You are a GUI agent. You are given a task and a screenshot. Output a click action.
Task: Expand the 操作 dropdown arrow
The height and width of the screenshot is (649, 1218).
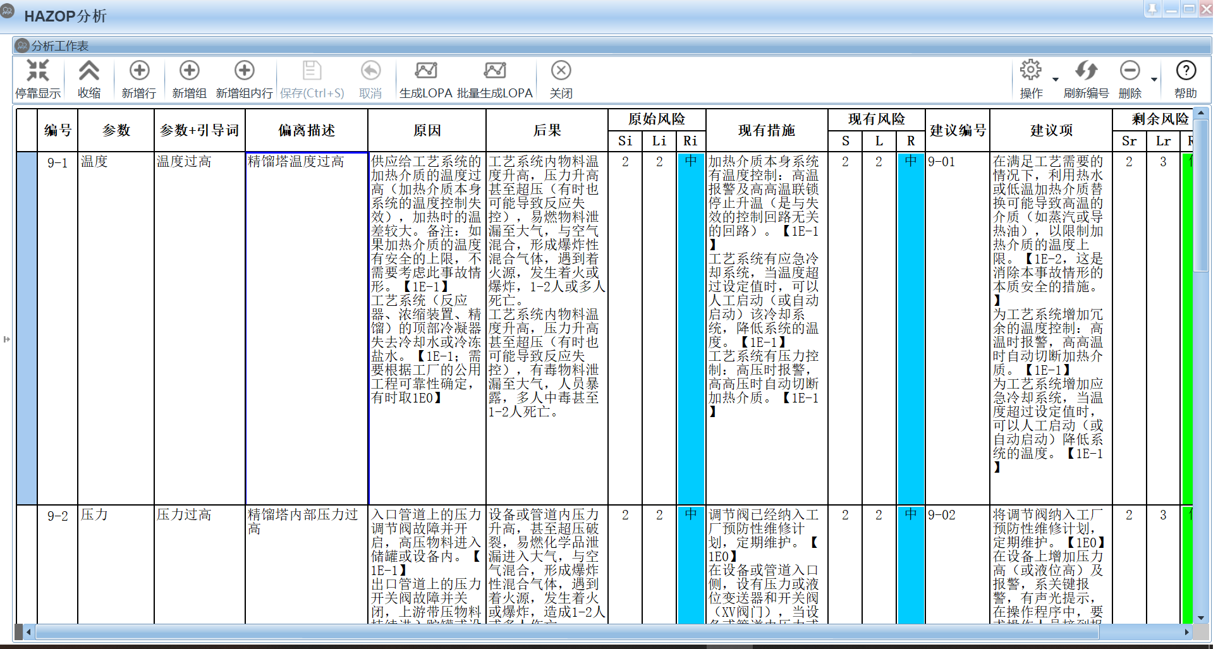click(1055, 80)
